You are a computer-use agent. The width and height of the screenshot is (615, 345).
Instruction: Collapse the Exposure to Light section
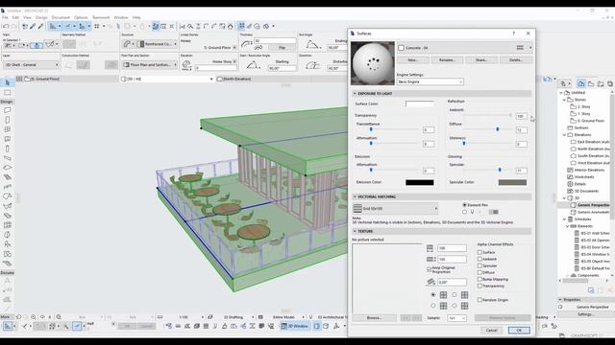click(355, 94)
